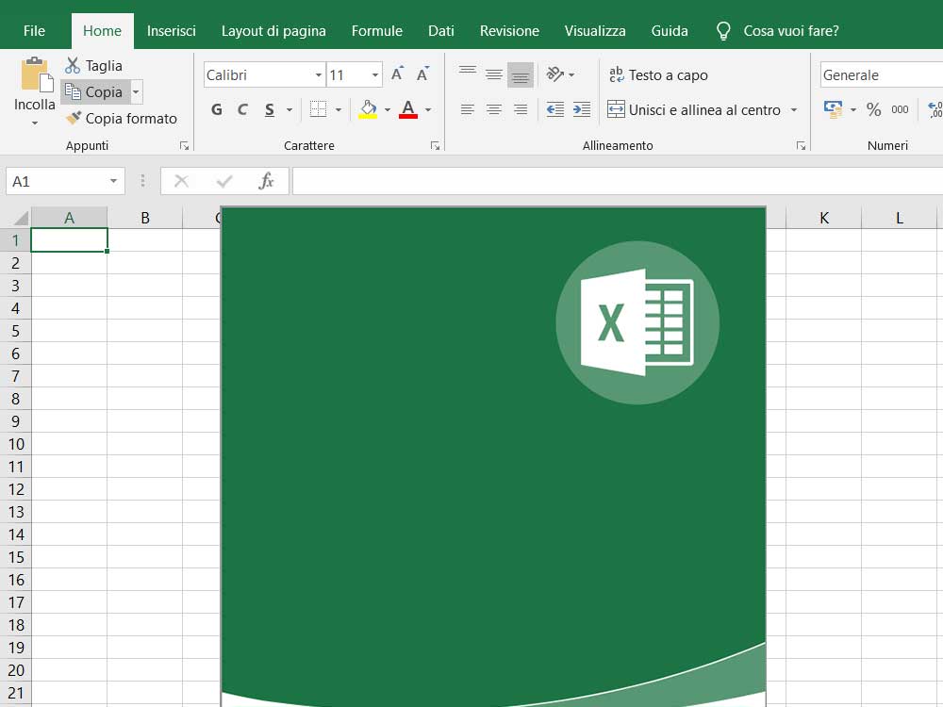This screenshot has height=707, width=943.
Task: Switch to the Visualizza tab
Action: click(x=595, y=31)
